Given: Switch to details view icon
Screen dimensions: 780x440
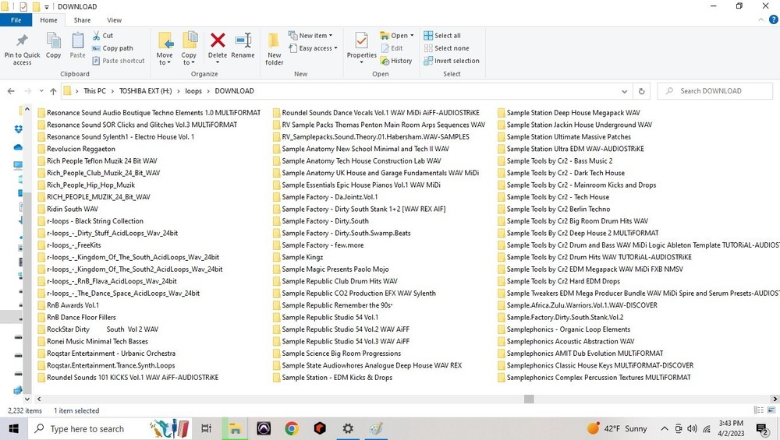Looking at the screenshot, I should (x=759, y=410).
